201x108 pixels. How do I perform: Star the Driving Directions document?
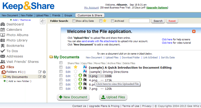tap(76, 71)
